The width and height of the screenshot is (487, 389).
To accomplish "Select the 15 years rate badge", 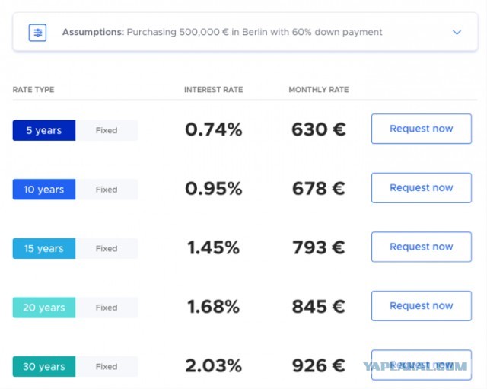I will coord(44,248).
